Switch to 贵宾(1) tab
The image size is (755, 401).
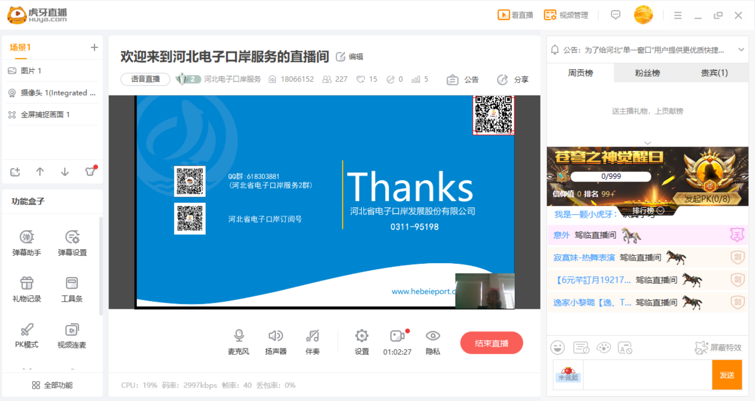point(715,73)
